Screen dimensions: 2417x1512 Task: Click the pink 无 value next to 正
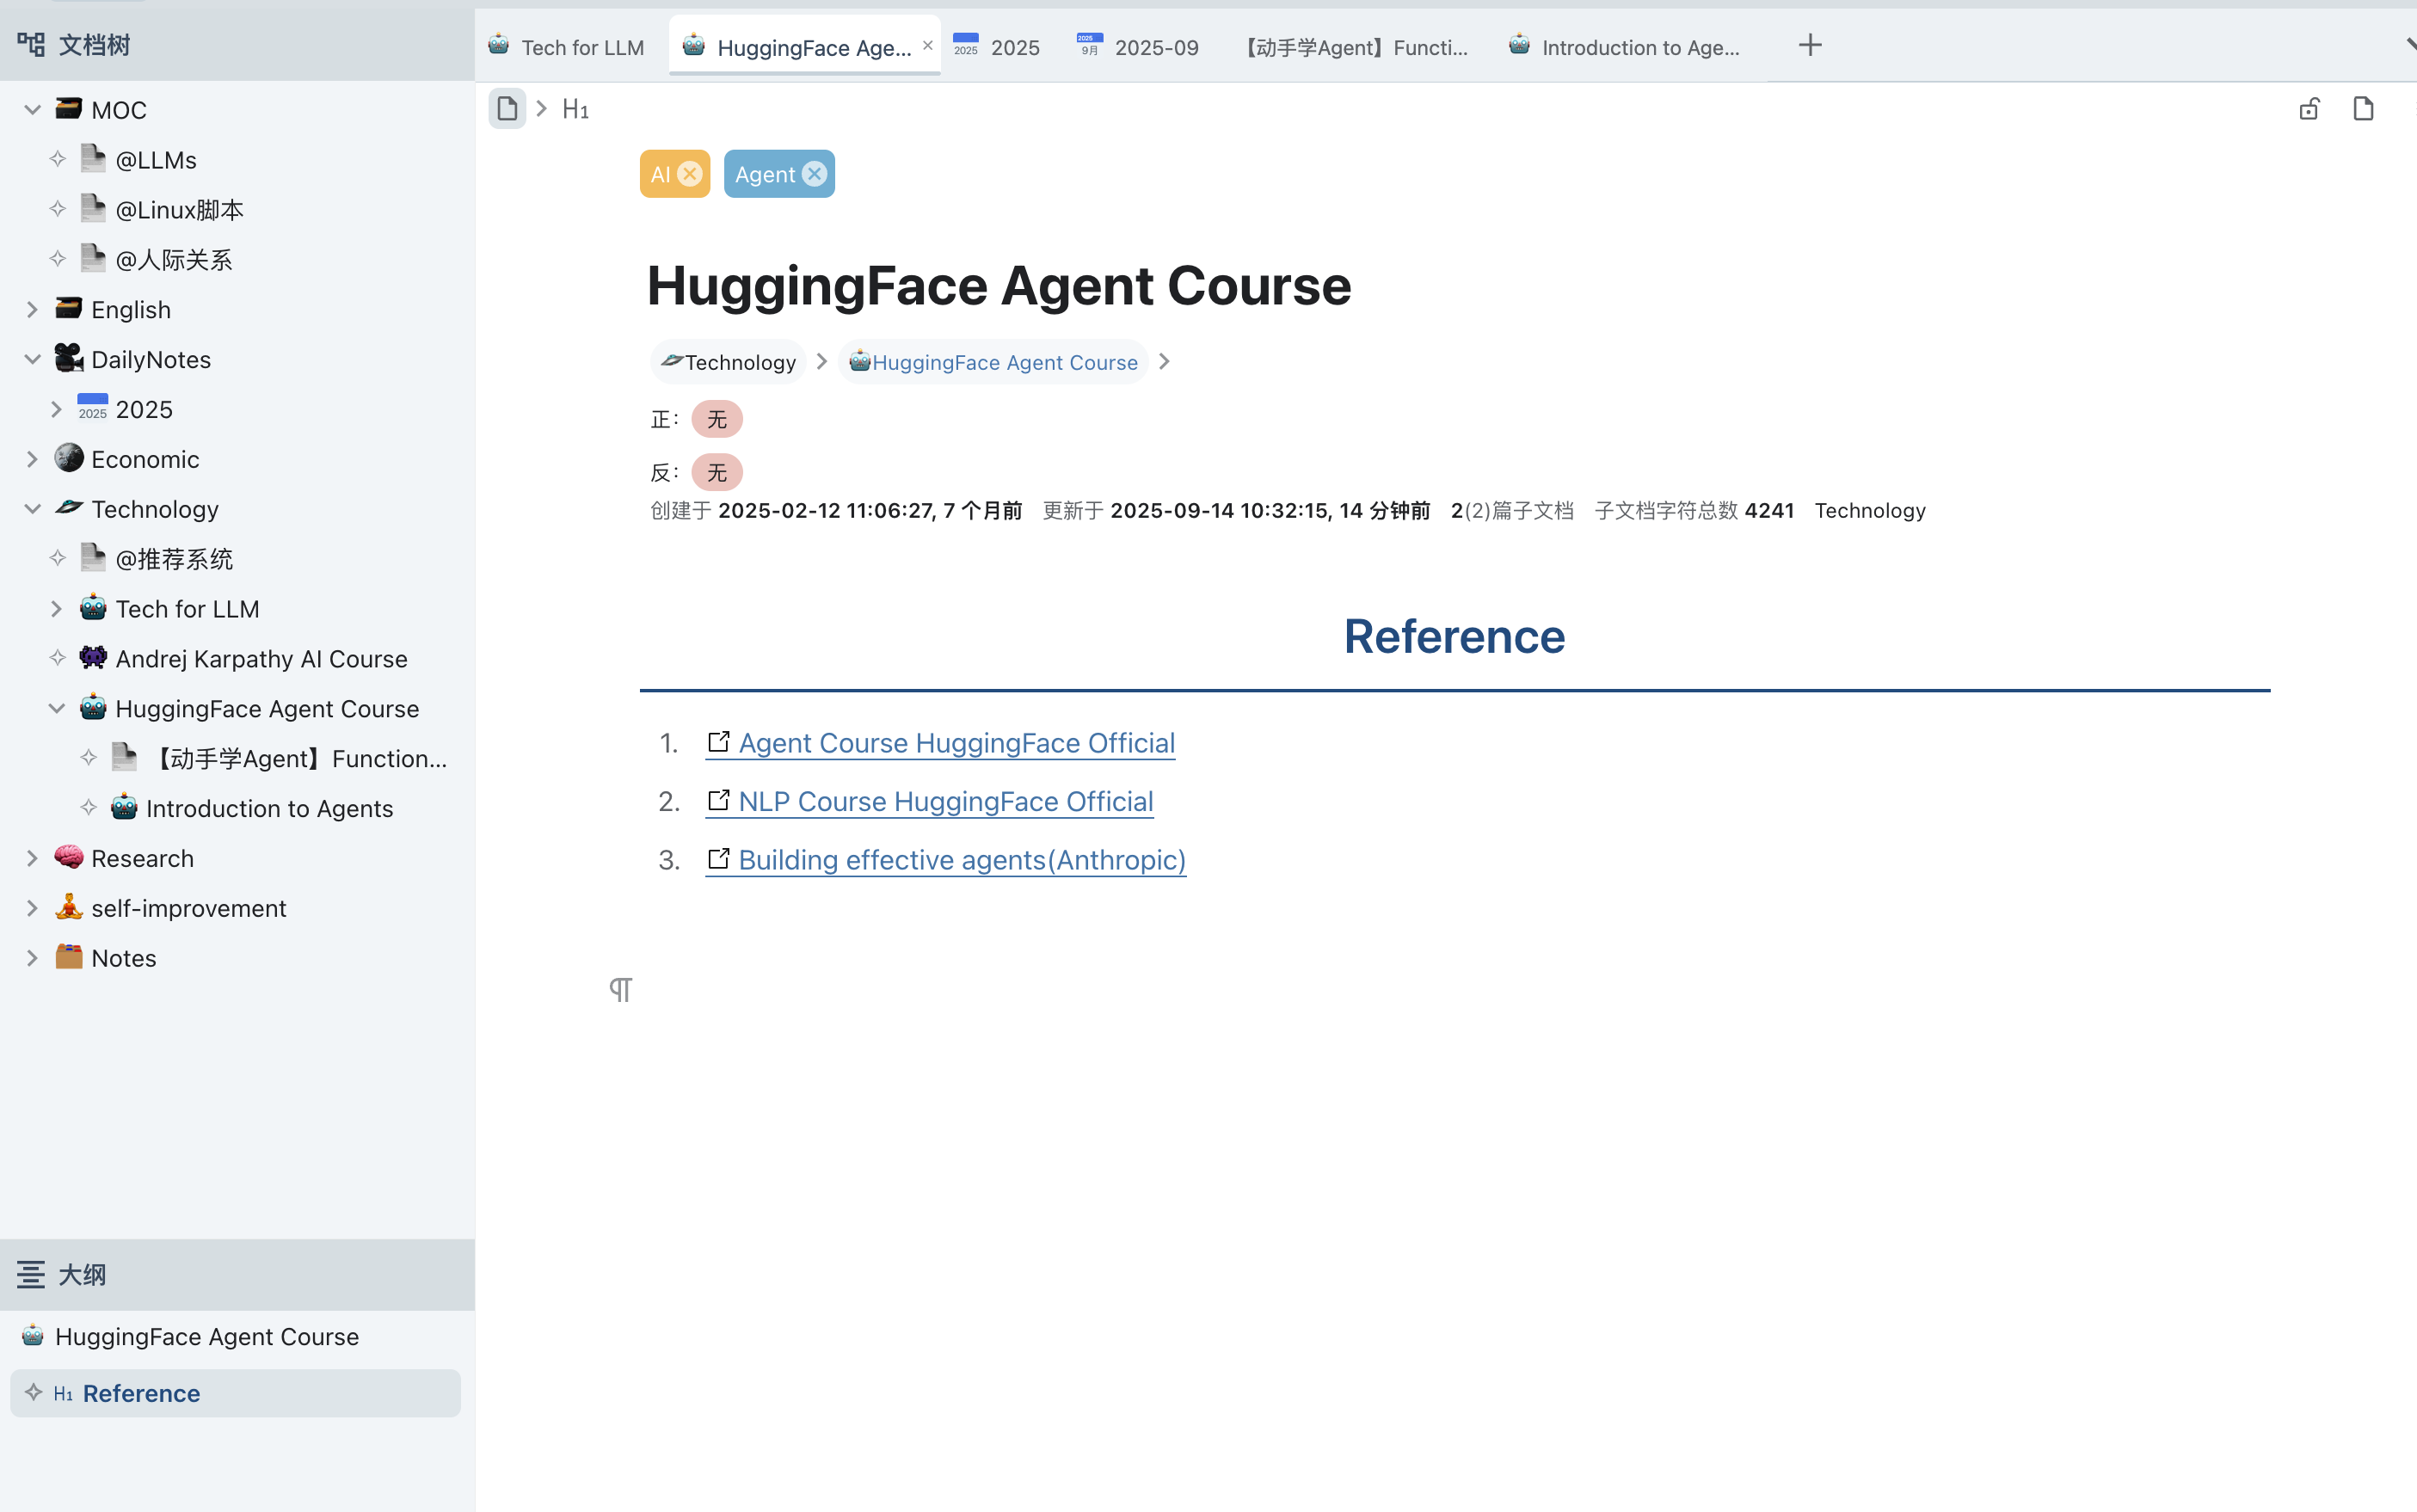pyautogui.click(x=716, y=419)
